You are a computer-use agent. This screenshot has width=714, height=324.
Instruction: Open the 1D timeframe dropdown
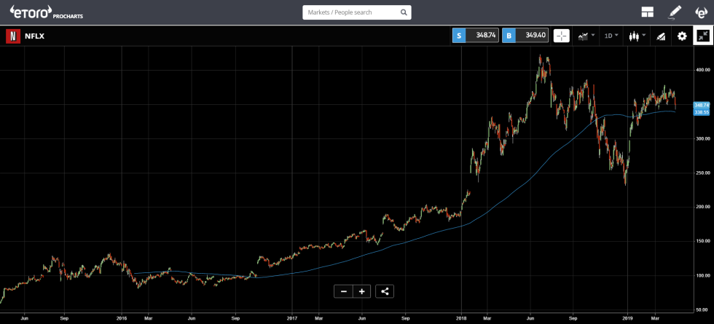611,36
